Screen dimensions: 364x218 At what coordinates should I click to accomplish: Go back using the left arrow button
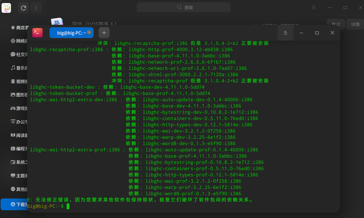tap(36, 8)
